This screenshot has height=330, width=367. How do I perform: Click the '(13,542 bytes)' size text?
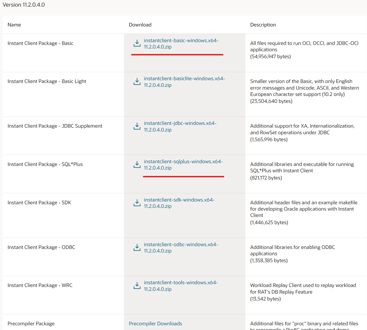tap(266, 299)
